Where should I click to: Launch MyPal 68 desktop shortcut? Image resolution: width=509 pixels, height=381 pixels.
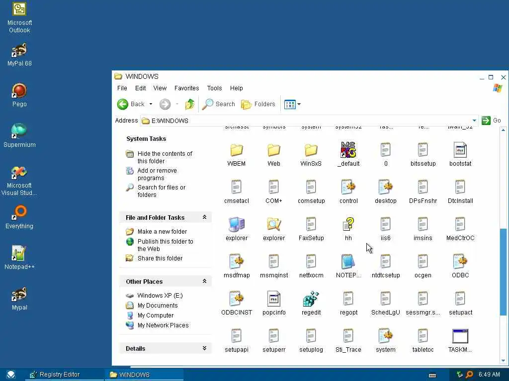pyautogui.click(x=19, y=55)
